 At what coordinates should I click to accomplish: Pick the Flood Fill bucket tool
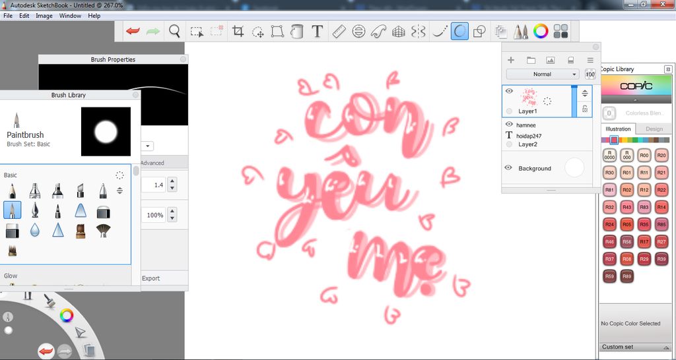click(x=296, y=32)
